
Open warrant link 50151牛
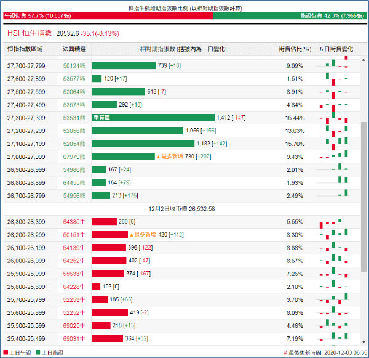tap(74, 235)
